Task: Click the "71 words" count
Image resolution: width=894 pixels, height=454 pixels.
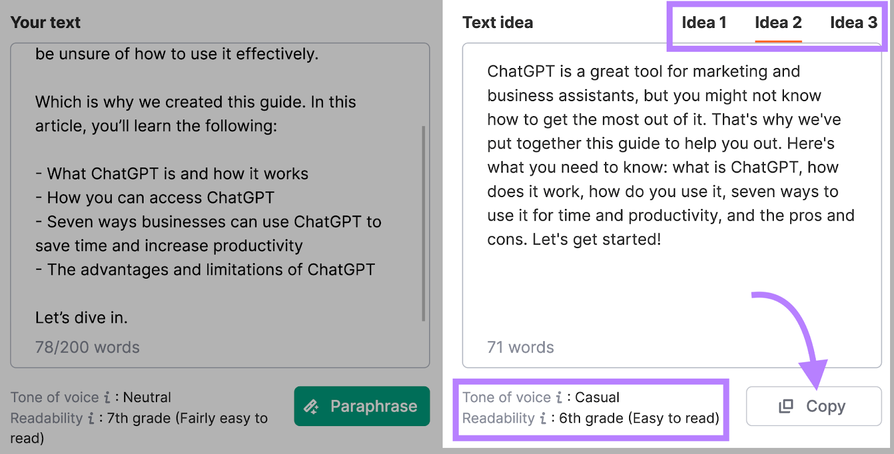Action: pyautogui.click(x=520, y=347)
